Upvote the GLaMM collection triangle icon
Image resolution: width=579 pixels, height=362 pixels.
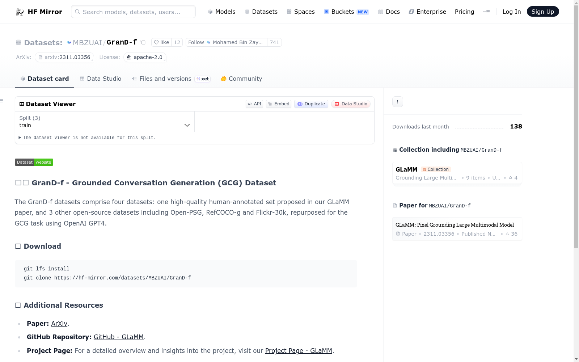pos(511,178)
